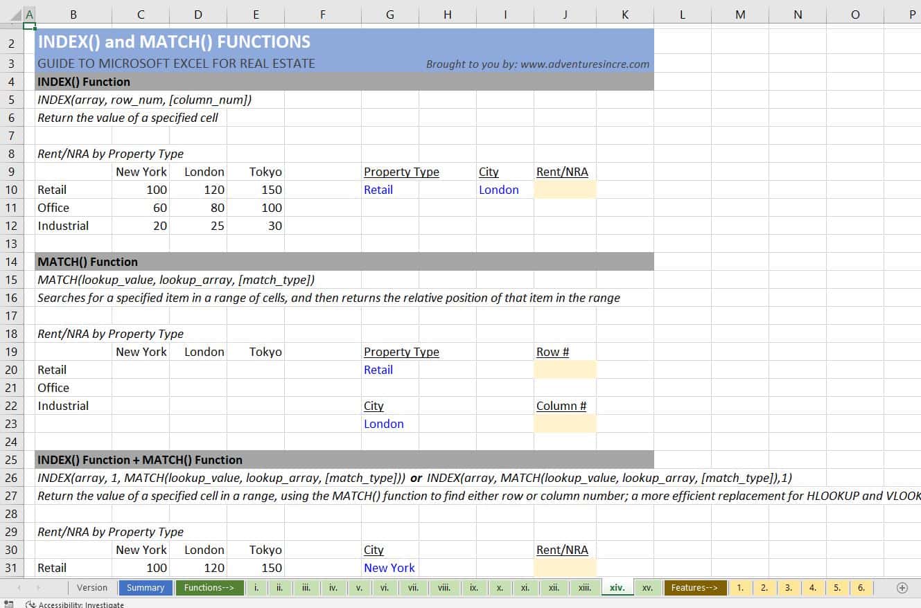Viewport: 921px width, 608px height.
Task: Go to sheet tab xv.
Action: coord(647,587)
